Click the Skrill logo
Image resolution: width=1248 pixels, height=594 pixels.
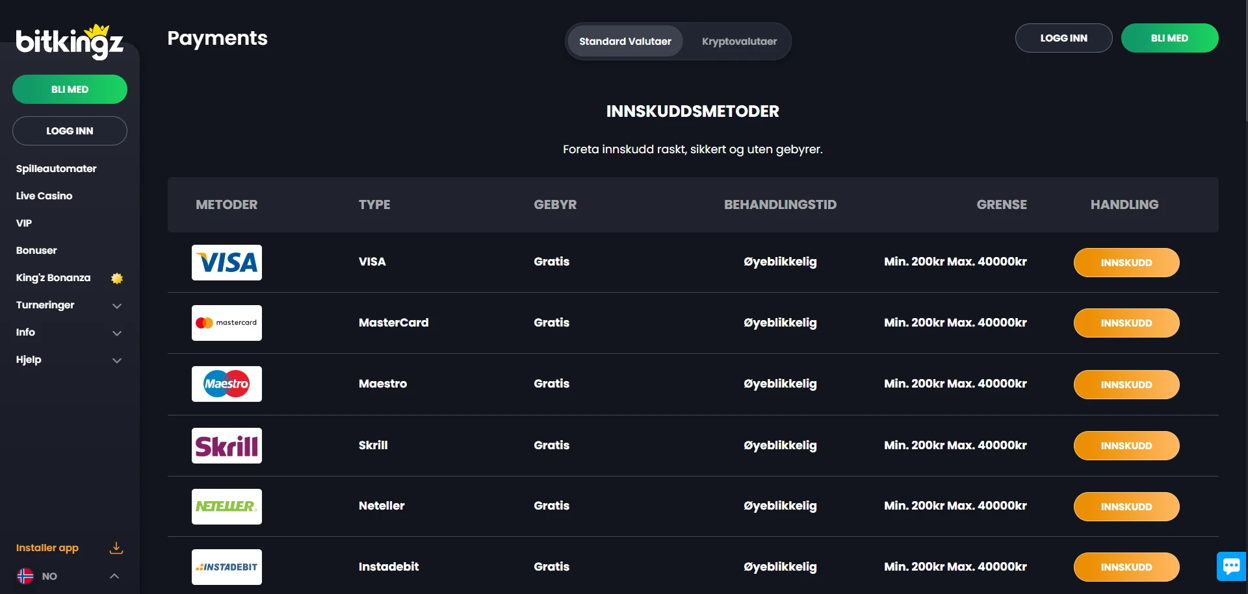[x=227, y=445]
